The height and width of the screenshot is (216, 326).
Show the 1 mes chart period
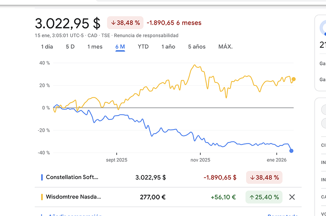tap(94, 46)
